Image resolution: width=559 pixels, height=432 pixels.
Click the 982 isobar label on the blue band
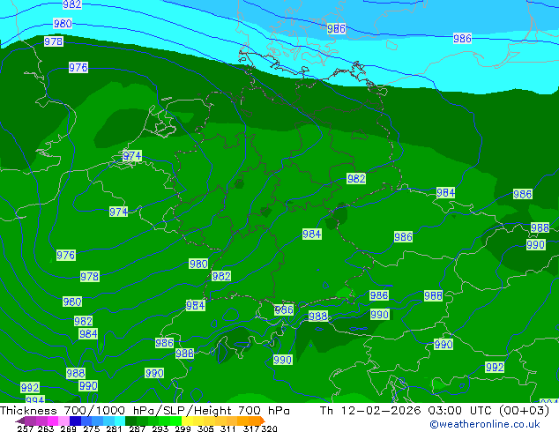click(x=72, y=4)
